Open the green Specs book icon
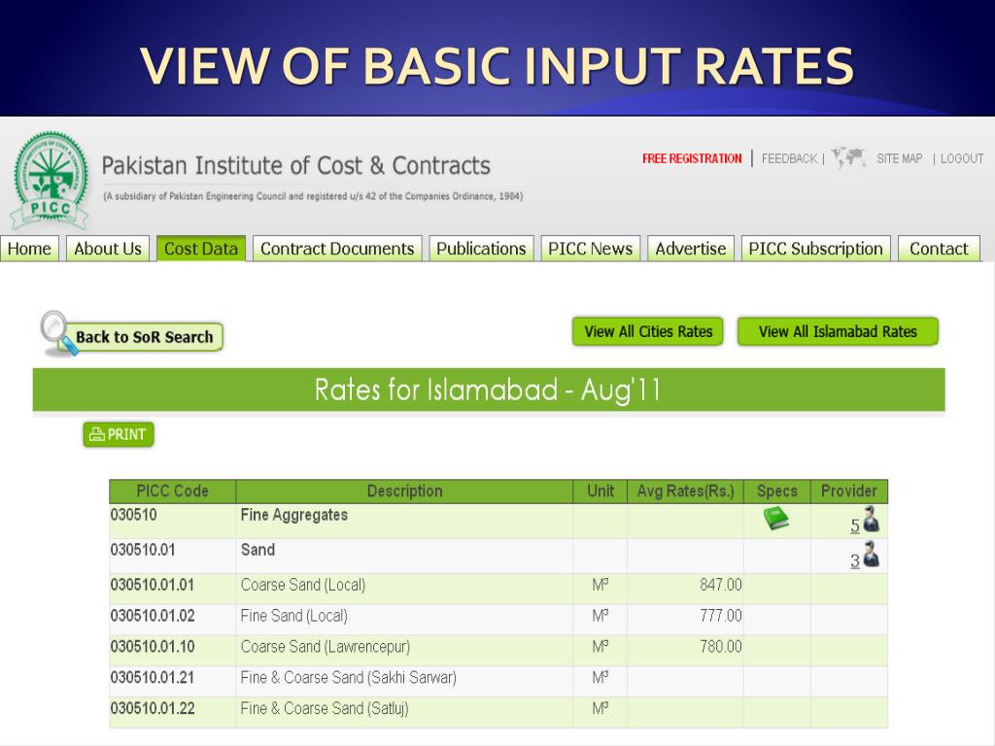 pyautogui.click(x=776, y=519)
